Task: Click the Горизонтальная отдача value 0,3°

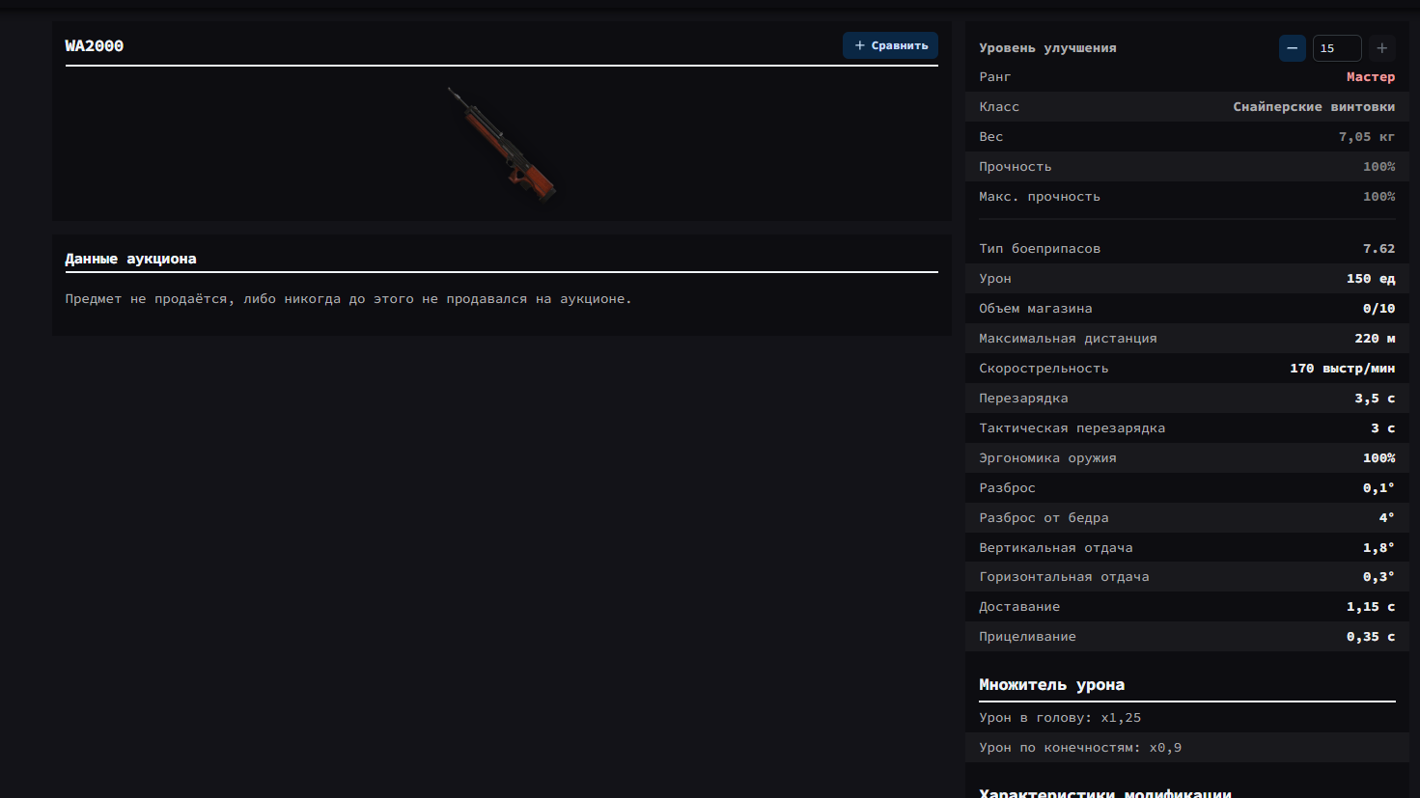Action: click(x=1378, y=577)
